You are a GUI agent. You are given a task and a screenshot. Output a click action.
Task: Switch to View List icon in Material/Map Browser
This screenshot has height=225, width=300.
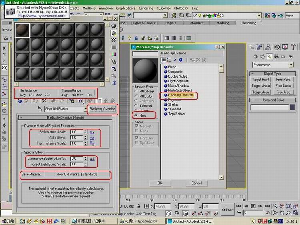(x=164, y=60)
